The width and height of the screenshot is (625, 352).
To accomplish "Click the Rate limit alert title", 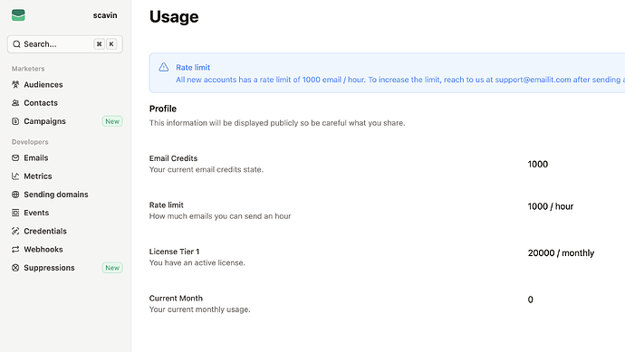I will click(x=193, y=67).
